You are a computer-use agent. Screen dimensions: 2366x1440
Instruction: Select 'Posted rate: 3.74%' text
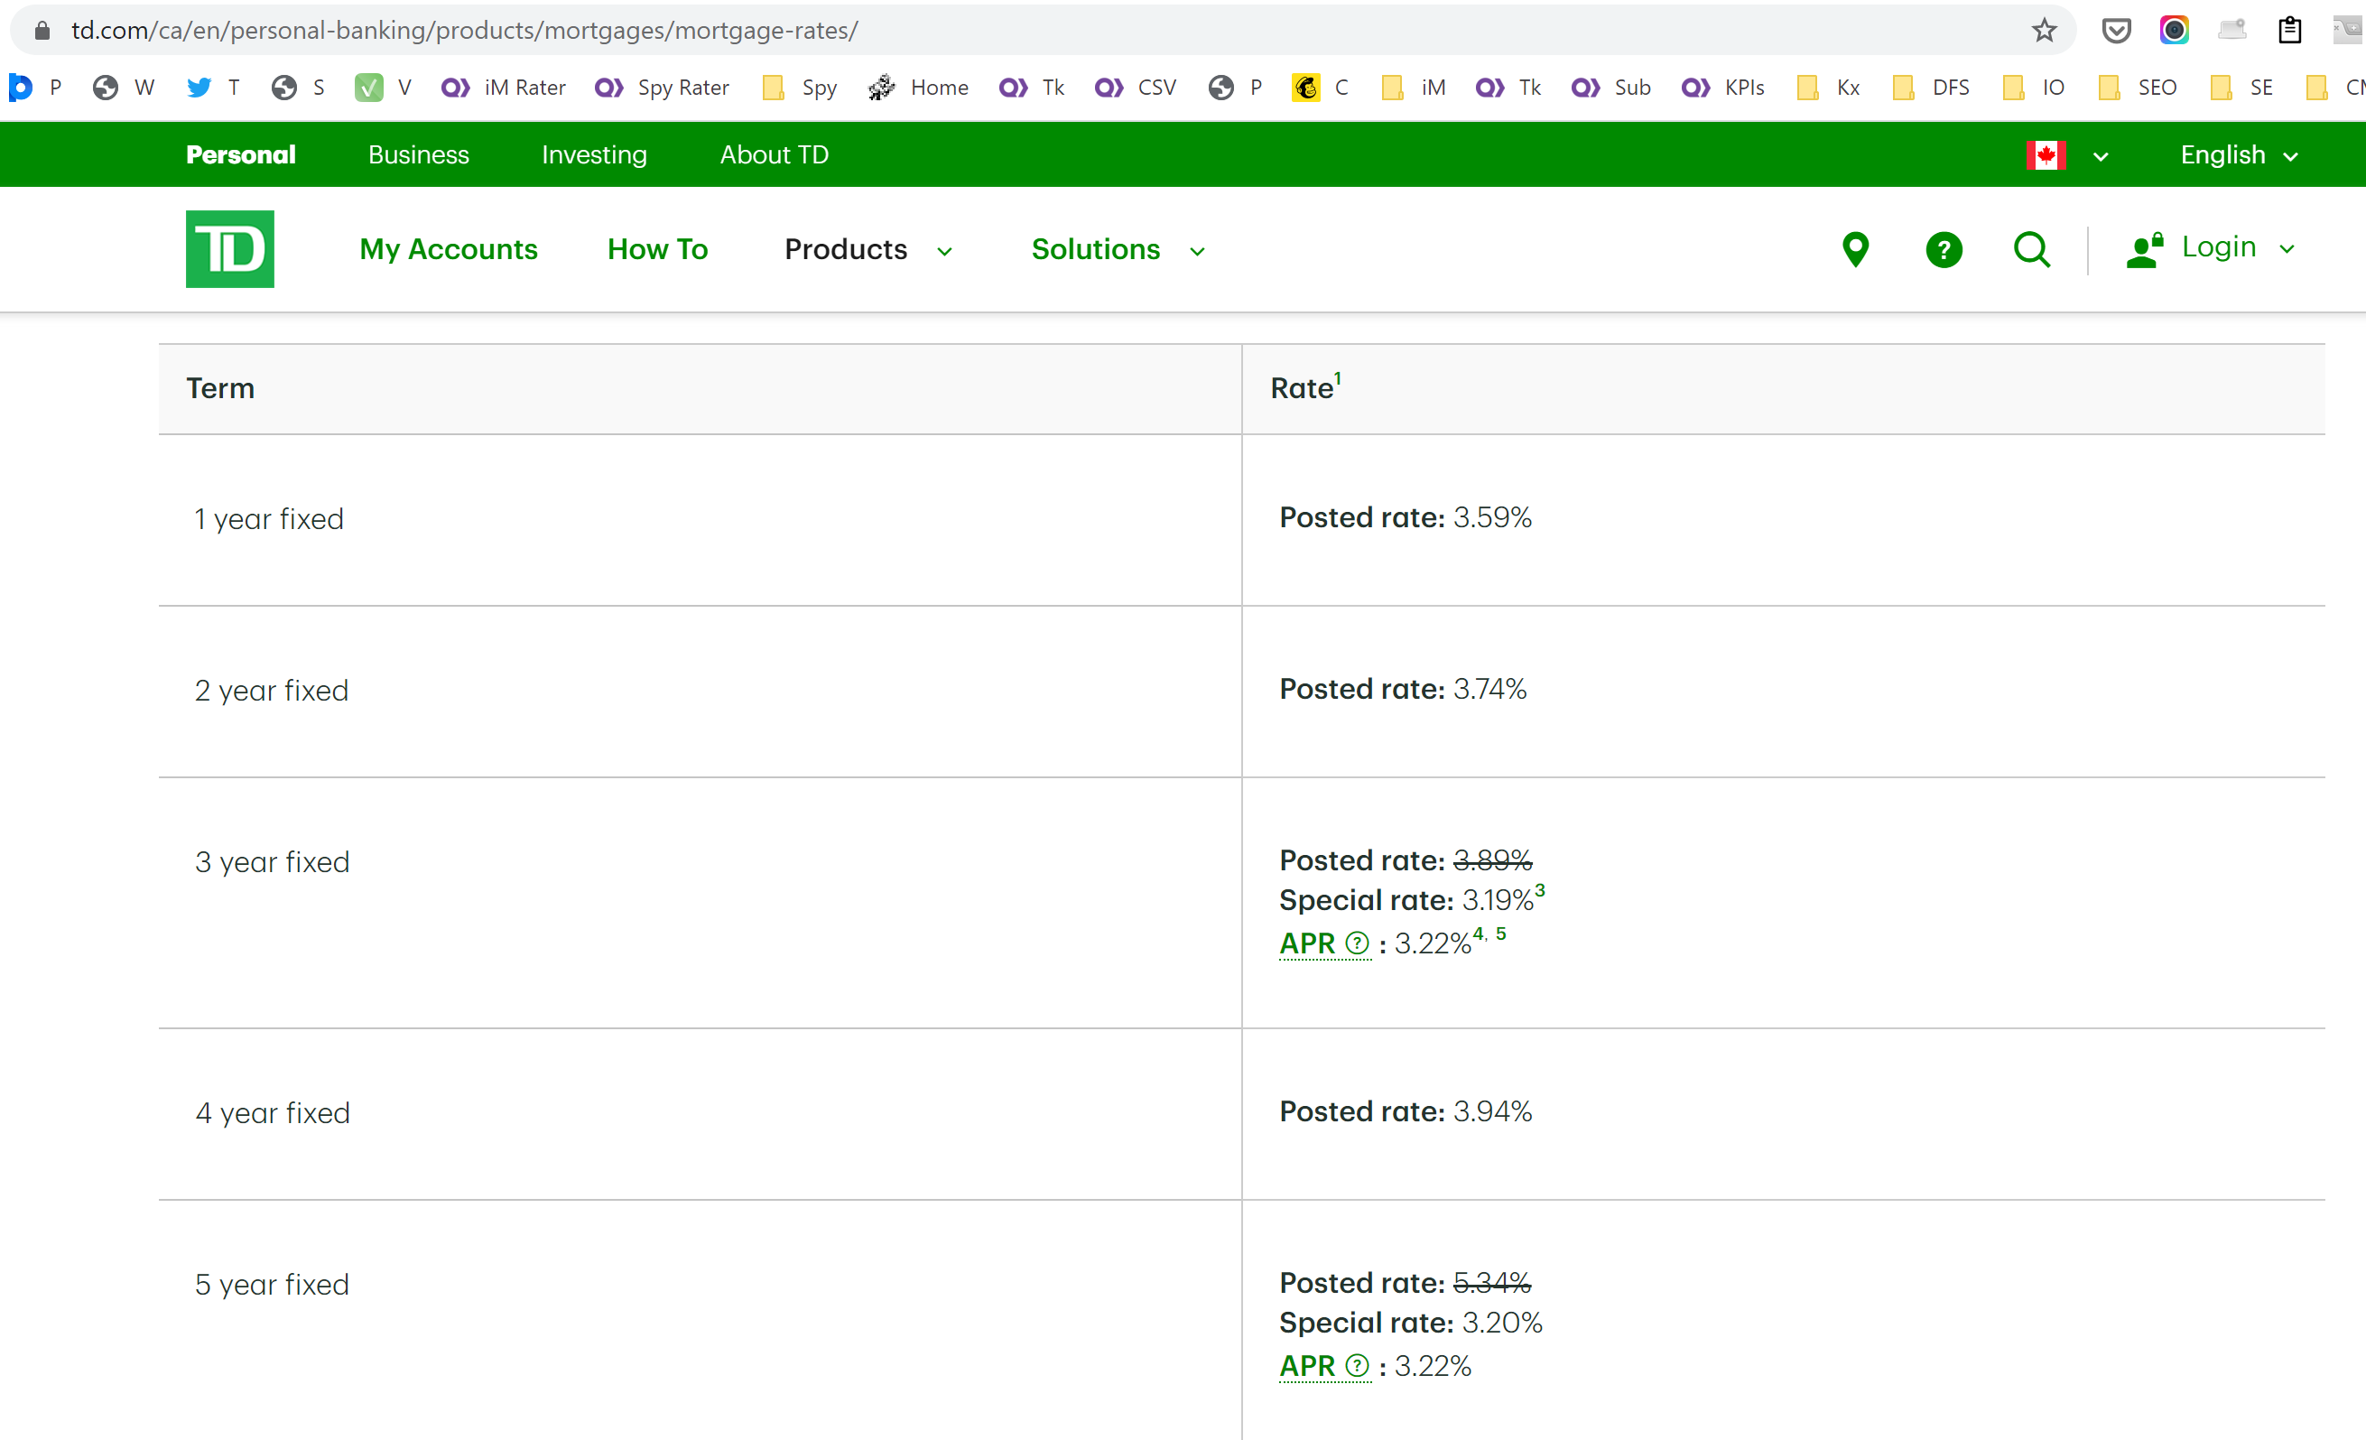coord(1403,689)
